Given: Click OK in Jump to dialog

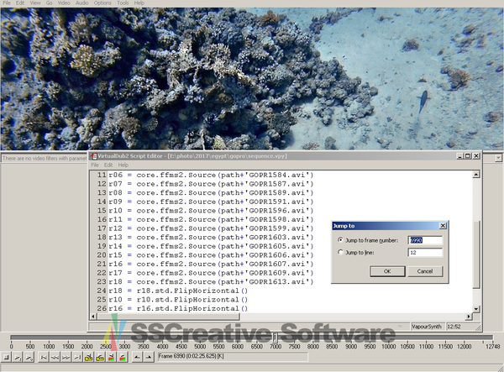Looking at the screenshot, I should [x=387, y=271].
